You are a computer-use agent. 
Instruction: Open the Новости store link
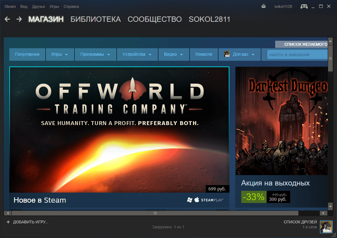(x=204, y=54)
